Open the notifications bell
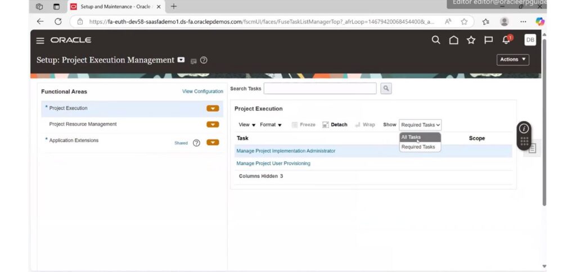The height and width of the screenshot is (272, 576). (507, 40)
